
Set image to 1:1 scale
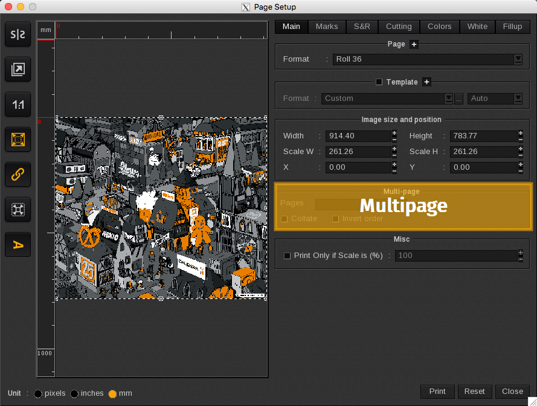point(18,105)
